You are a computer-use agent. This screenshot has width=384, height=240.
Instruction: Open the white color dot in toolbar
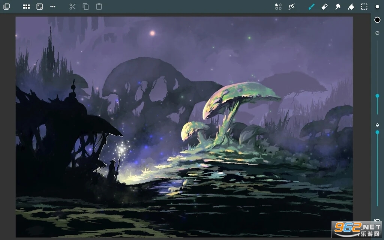pos(377,7)
